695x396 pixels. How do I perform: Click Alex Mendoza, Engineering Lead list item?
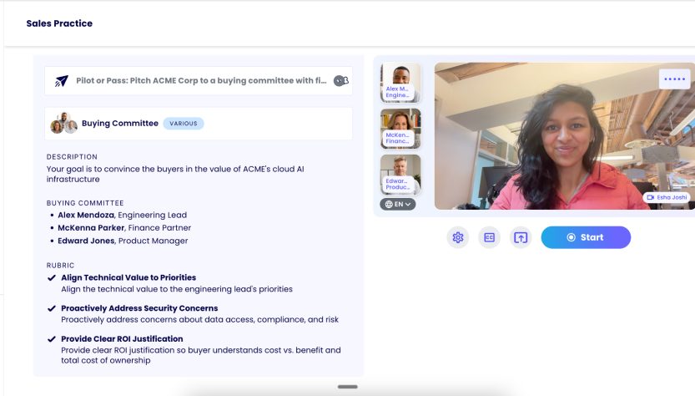click(123, 215)
